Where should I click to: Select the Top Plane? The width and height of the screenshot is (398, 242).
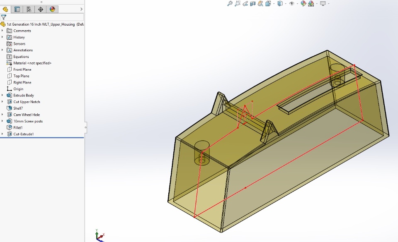click(21, 76)
